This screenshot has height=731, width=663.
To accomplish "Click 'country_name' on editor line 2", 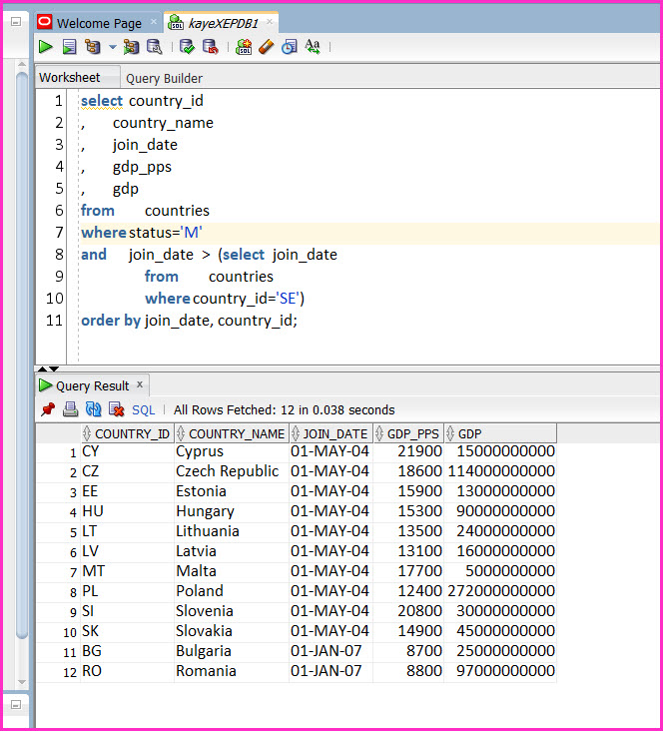I will [163, 123].
